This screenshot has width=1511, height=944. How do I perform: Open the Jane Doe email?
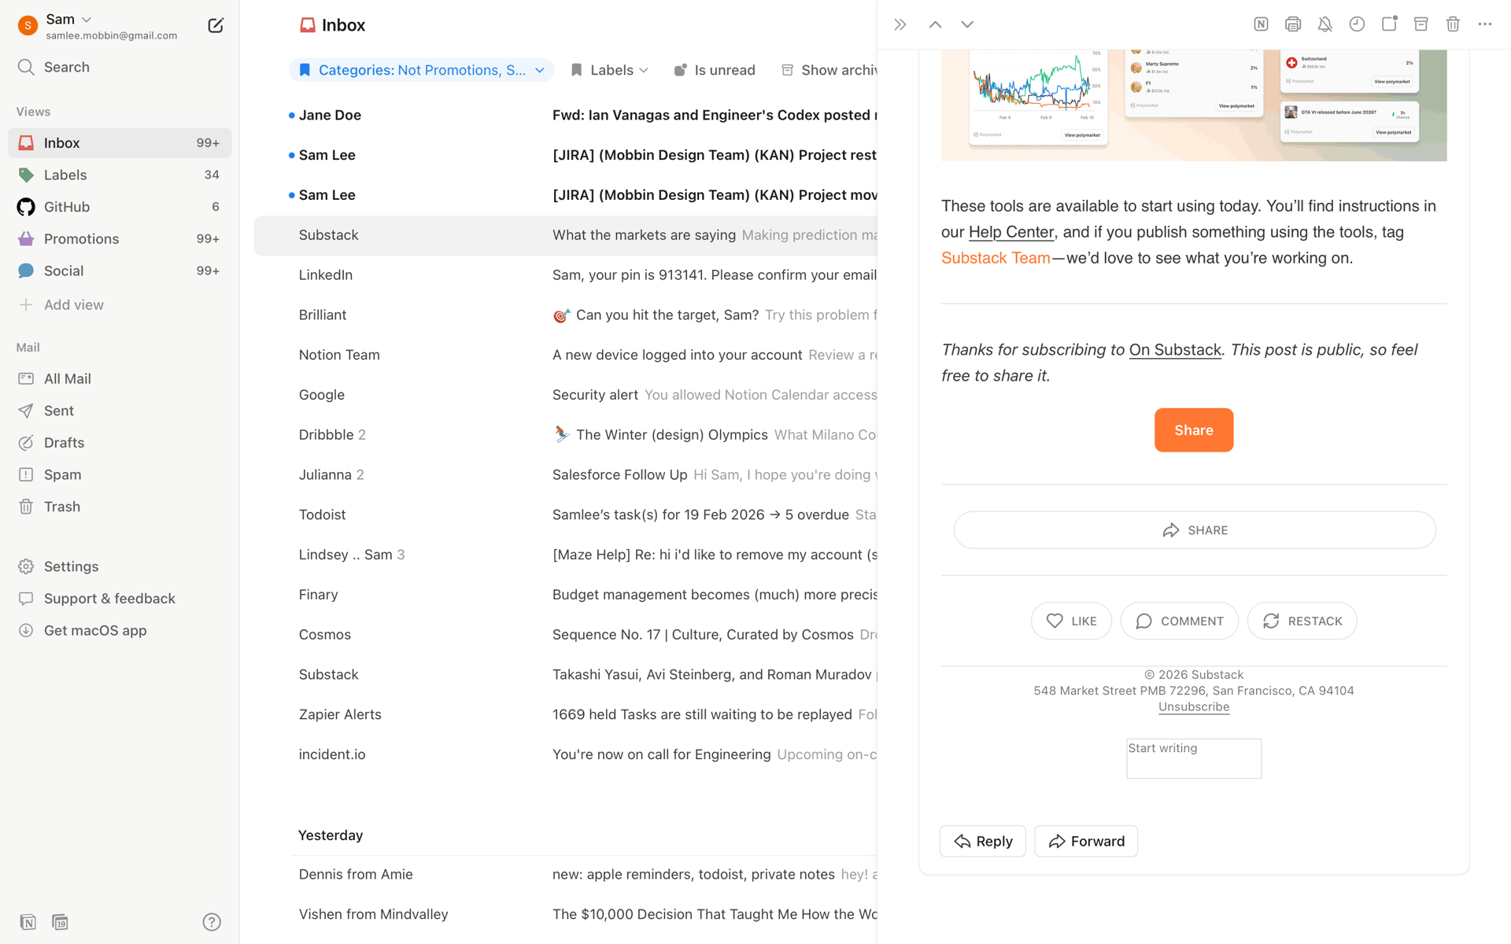(565, 115)
